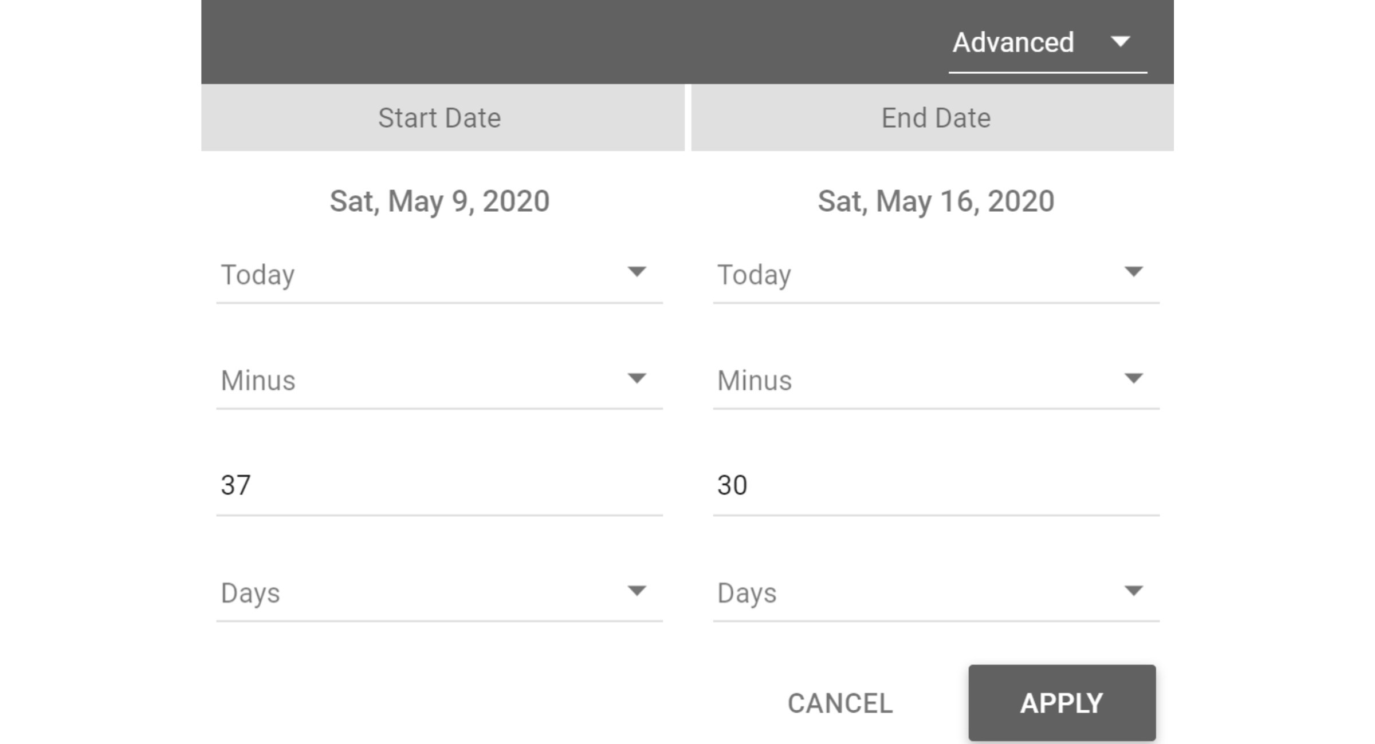Open End Date Today reference dropdown

(x=936, y=275)
